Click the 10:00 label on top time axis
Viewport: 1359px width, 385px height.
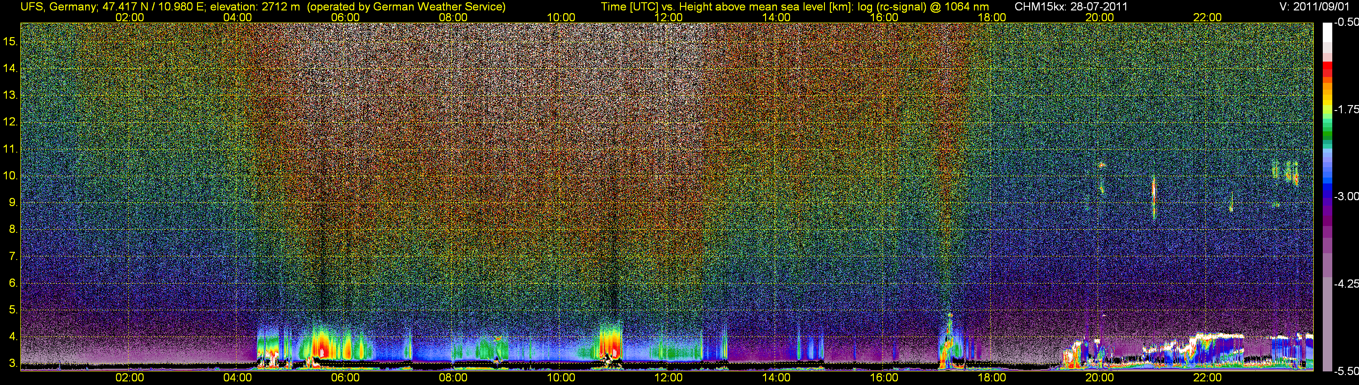point(561,17)
